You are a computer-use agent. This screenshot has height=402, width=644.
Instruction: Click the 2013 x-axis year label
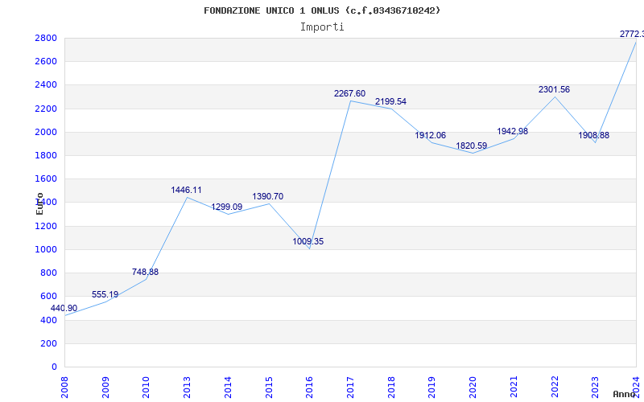pos(188,388)
